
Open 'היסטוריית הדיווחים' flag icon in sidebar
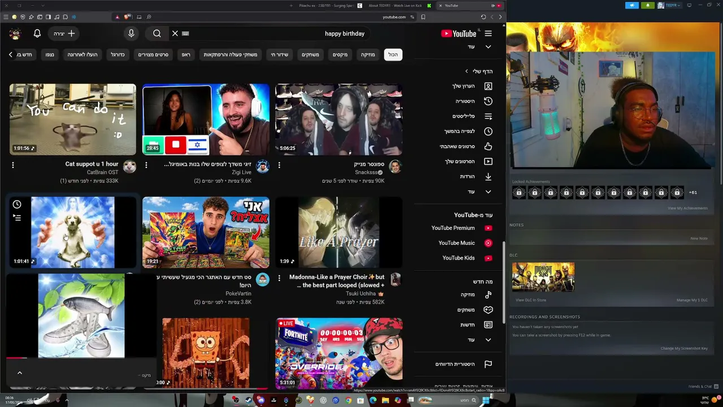pyautogui.click(x=488, y=364)
